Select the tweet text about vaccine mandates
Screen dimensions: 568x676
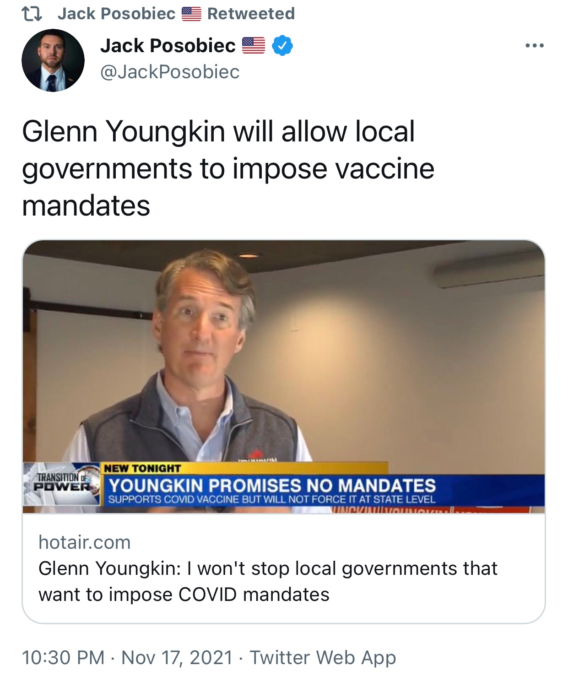[x=228, y=168]
